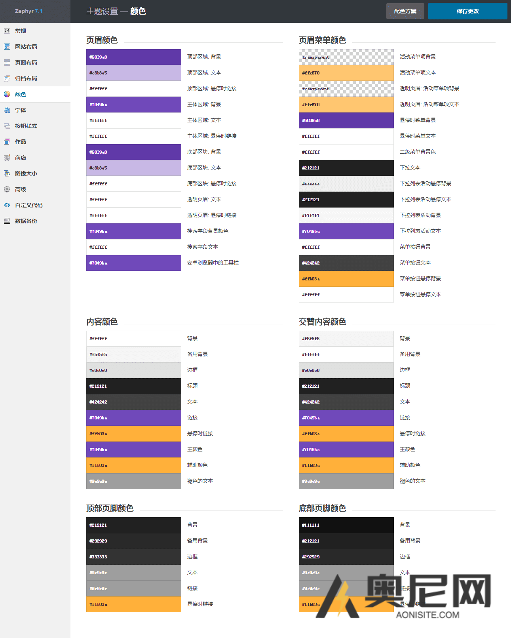Click the 数据备份 backup icon
Screen dimensions: 511x638
[7, 221]
